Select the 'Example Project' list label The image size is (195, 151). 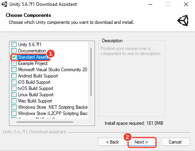pyautogui.click(x=33, y=63)
